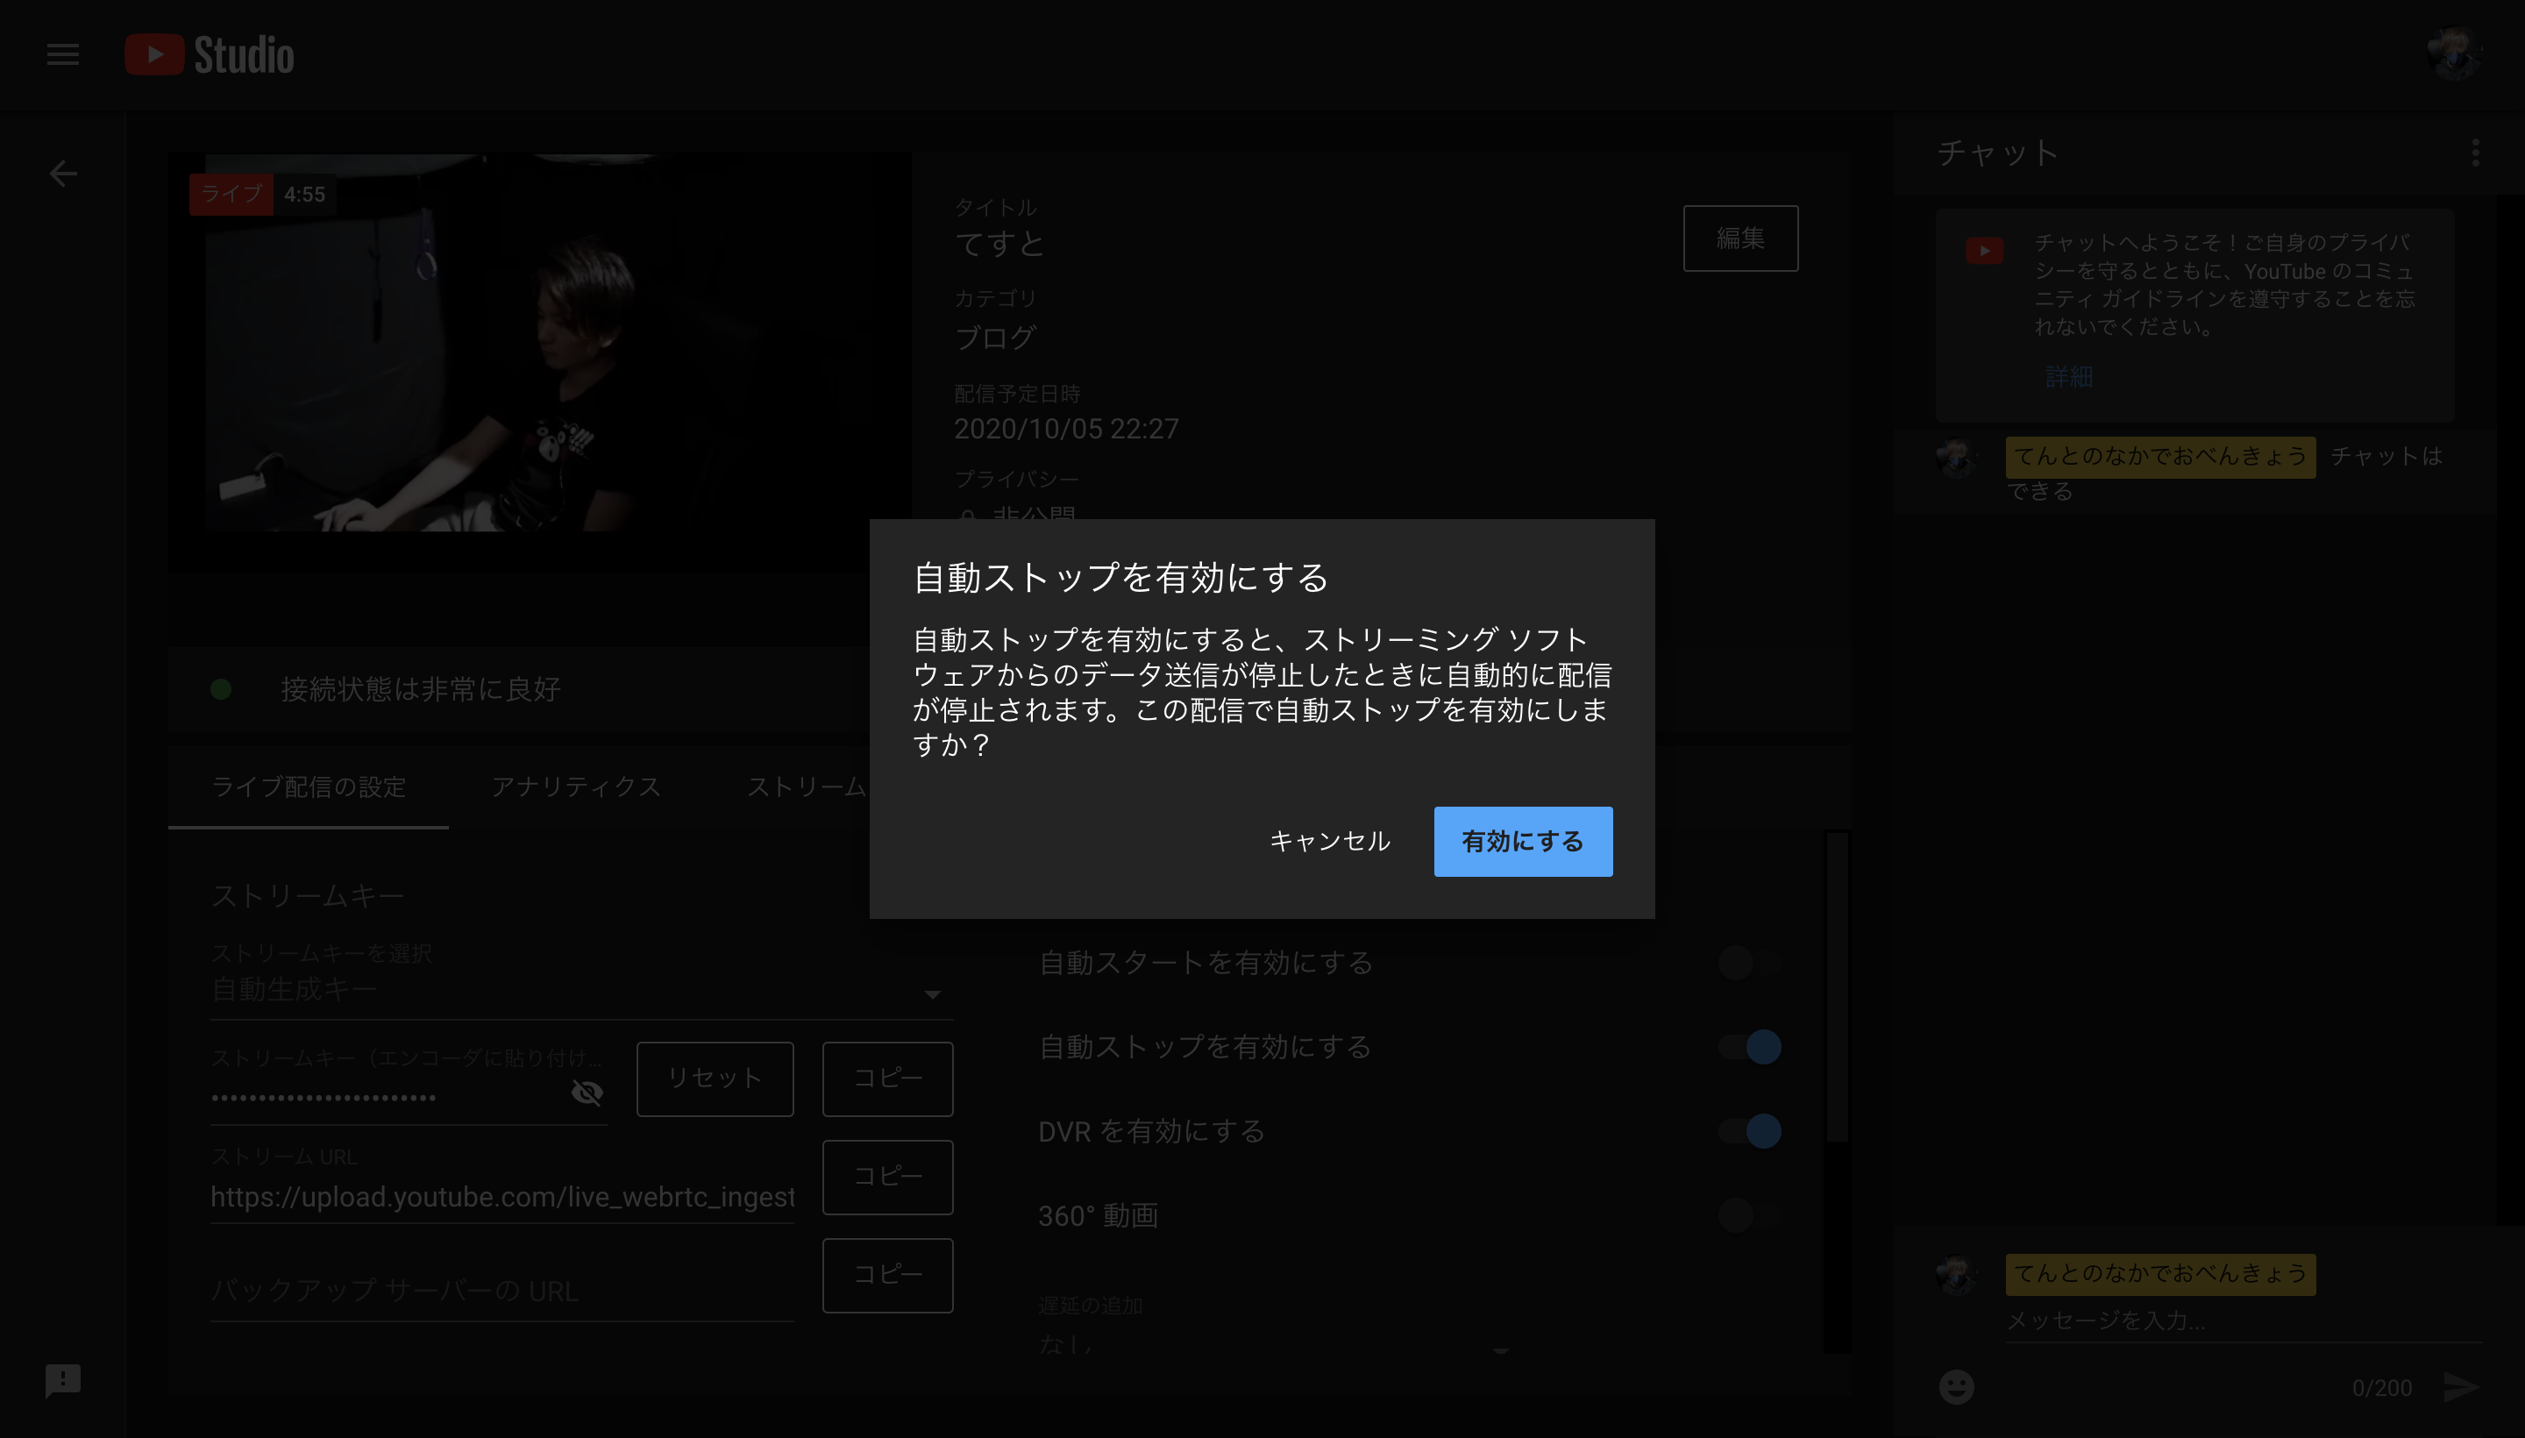Viewport: 2525px width, 1438px height.
Task: Confirm with 有効にする button
Action: [1523, 842]
